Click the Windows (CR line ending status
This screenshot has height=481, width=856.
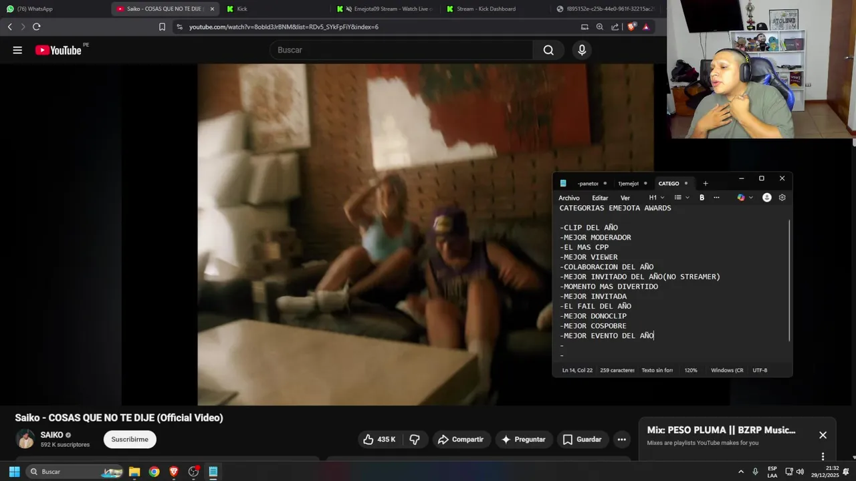(727, 370)
